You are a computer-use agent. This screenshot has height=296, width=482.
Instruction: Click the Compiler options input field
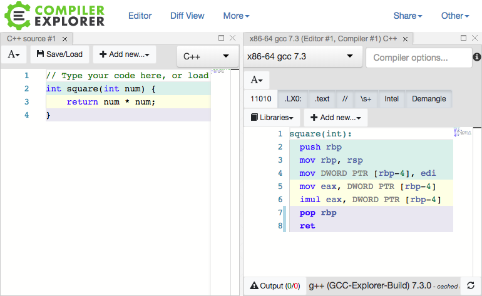click(418, 58)
